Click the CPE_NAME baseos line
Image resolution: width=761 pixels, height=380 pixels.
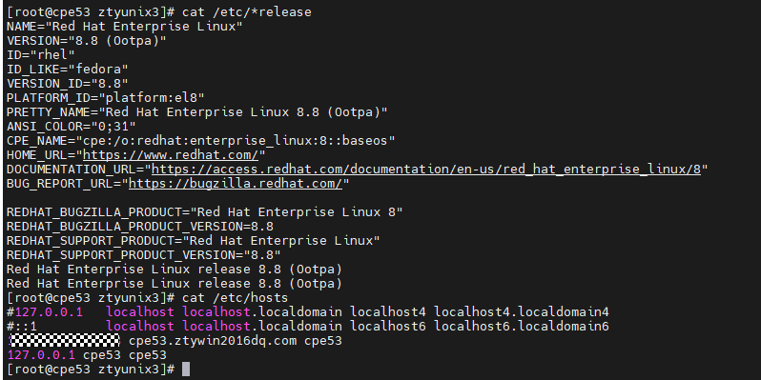coord(201,141)
